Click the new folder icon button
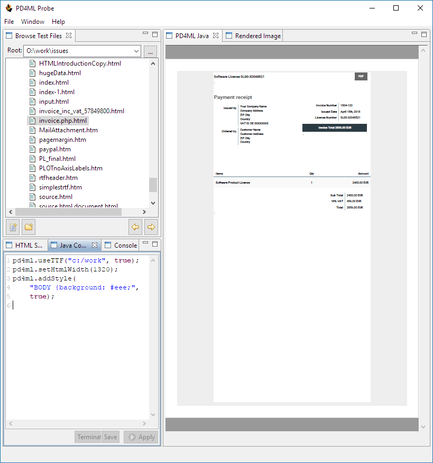This screenshot has width=433, height=463. [x=29, y=227]
